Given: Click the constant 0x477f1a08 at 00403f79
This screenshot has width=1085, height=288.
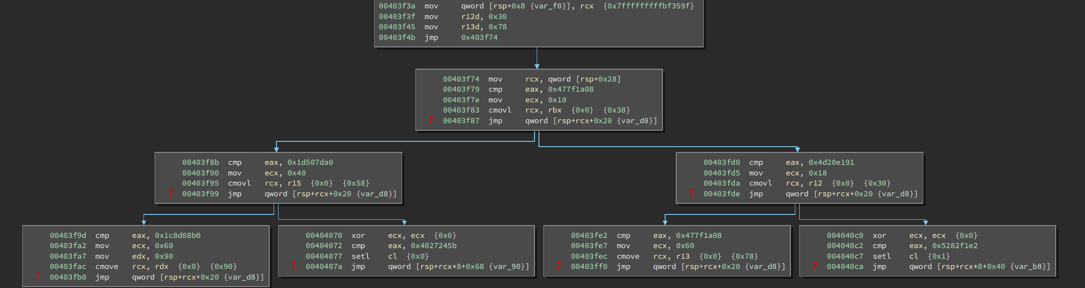Looking at the screenshot, I should [x=570, y=90].
